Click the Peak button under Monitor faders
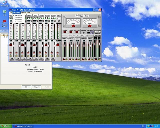 pos(96,60)
